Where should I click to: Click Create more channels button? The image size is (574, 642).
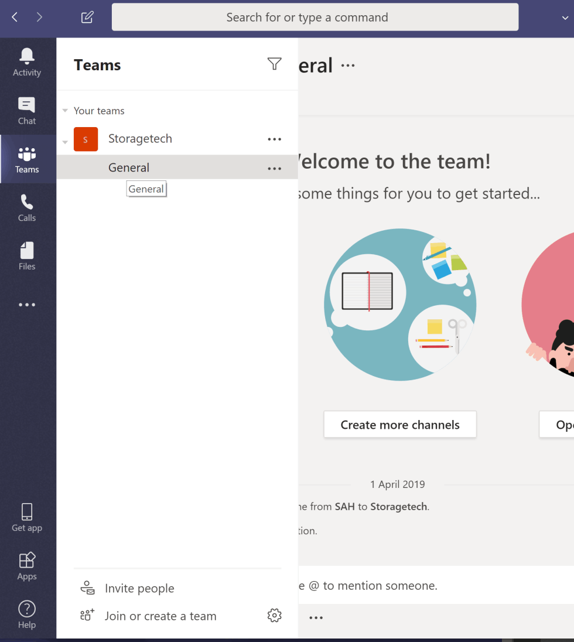(400, 425)
